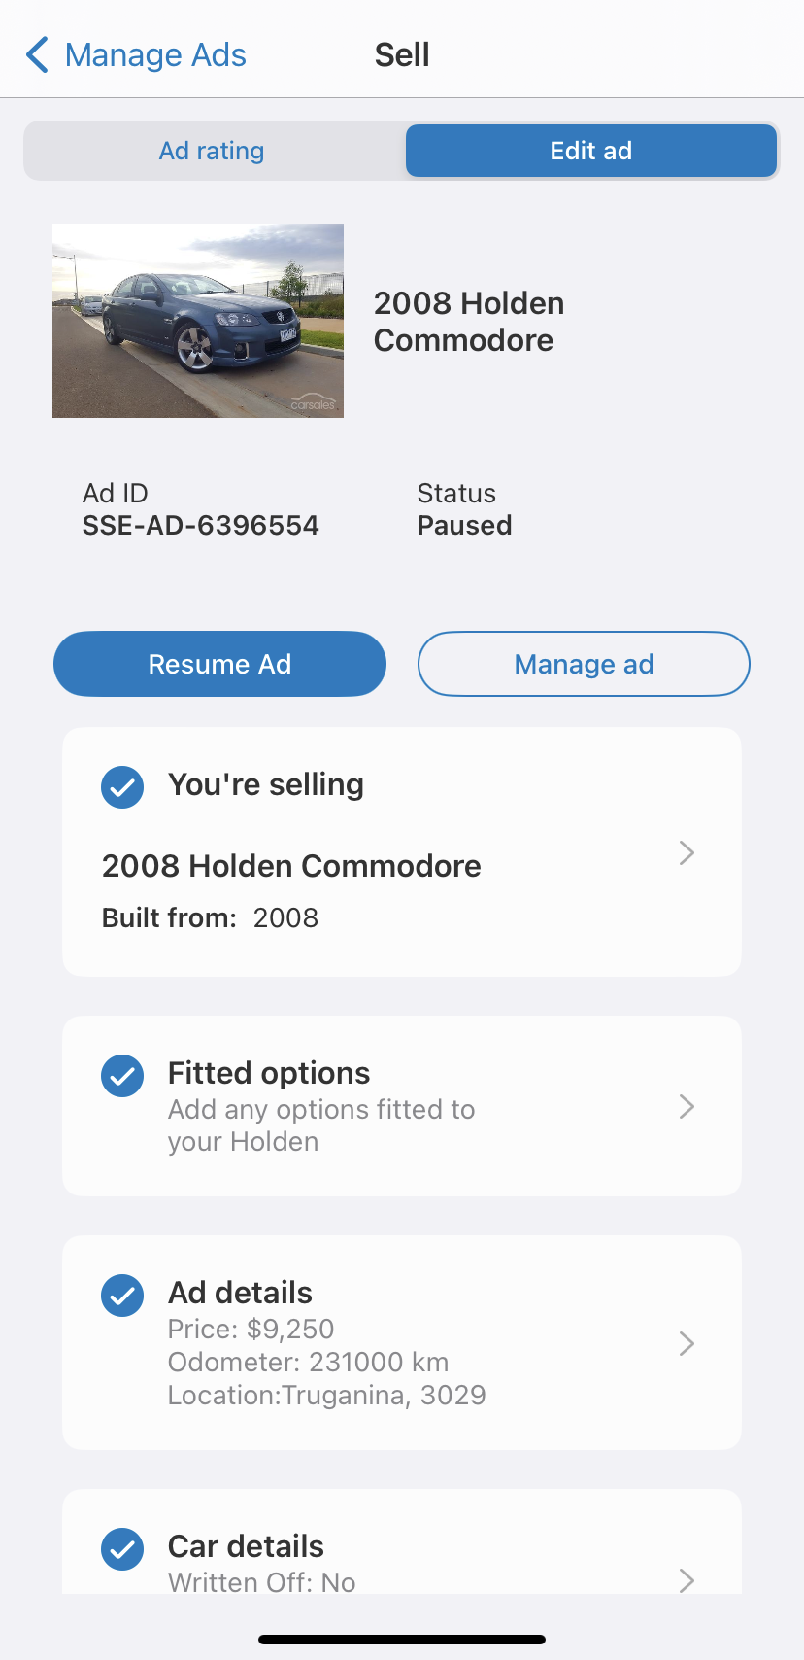Open Car details via its chevron arrow
804x1660 pixels.
click(687, 1580)
